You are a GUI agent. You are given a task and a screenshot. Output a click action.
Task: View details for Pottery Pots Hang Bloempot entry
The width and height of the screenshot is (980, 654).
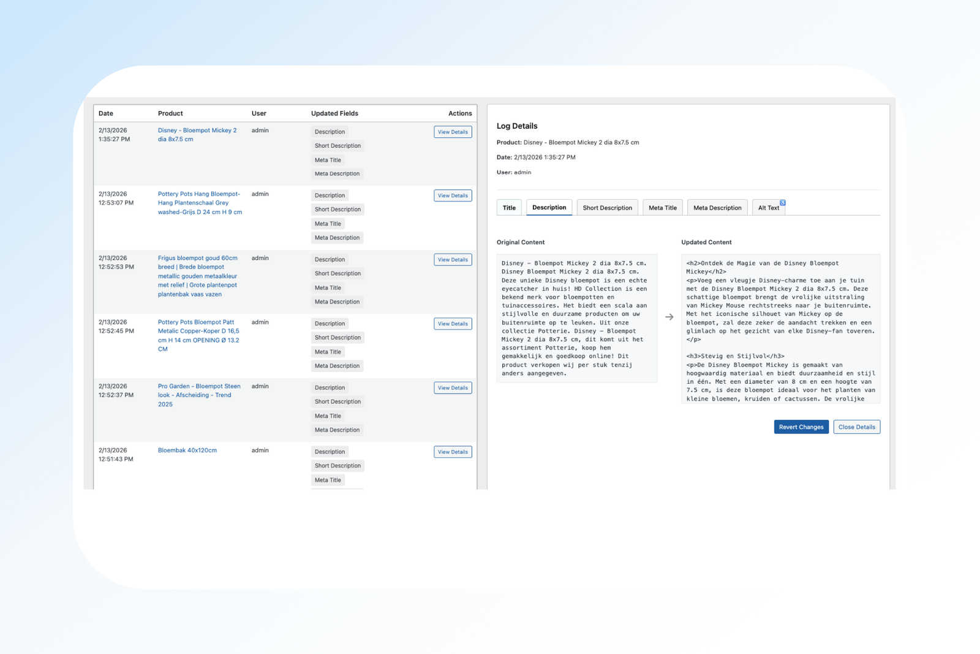453,196
